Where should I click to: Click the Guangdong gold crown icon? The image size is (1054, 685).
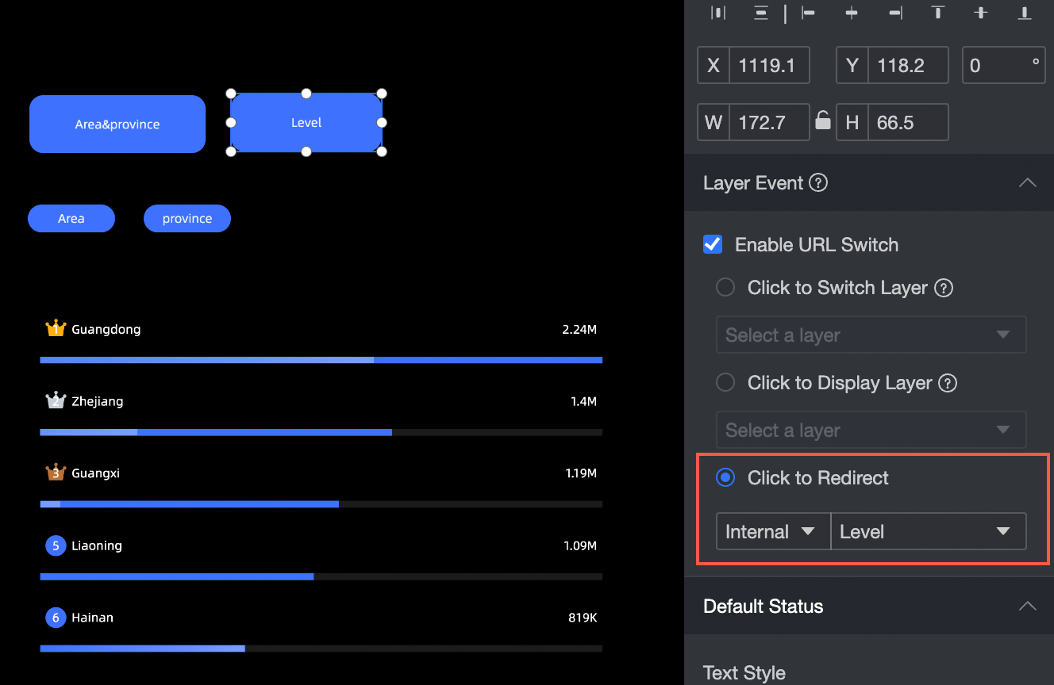pos(56,328)
